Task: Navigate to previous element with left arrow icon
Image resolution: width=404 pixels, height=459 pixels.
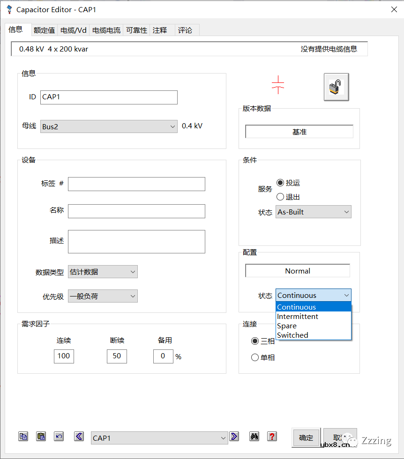Action: coord(78,436)
